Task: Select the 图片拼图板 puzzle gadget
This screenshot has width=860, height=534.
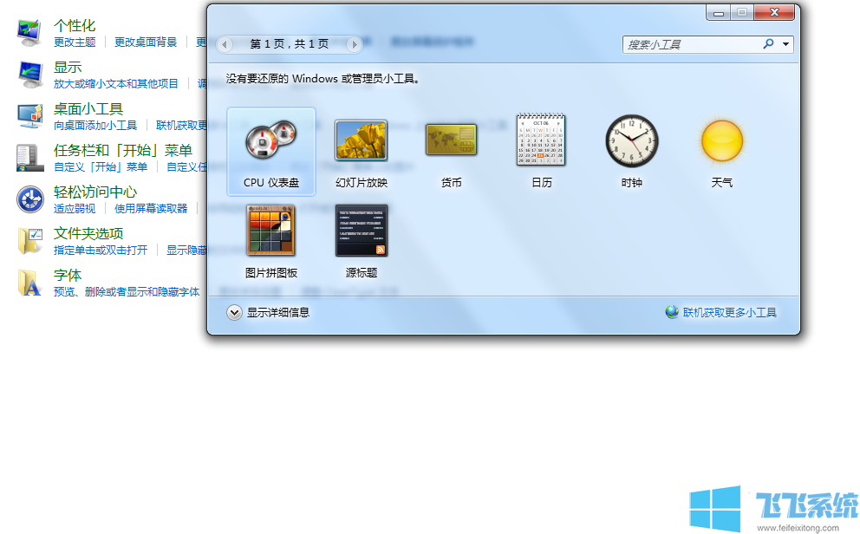Action: click(270, 231)
